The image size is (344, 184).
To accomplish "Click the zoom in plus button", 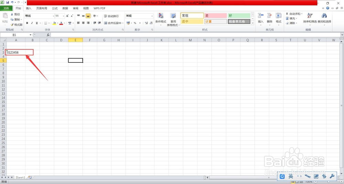I will tap(342, 182).
